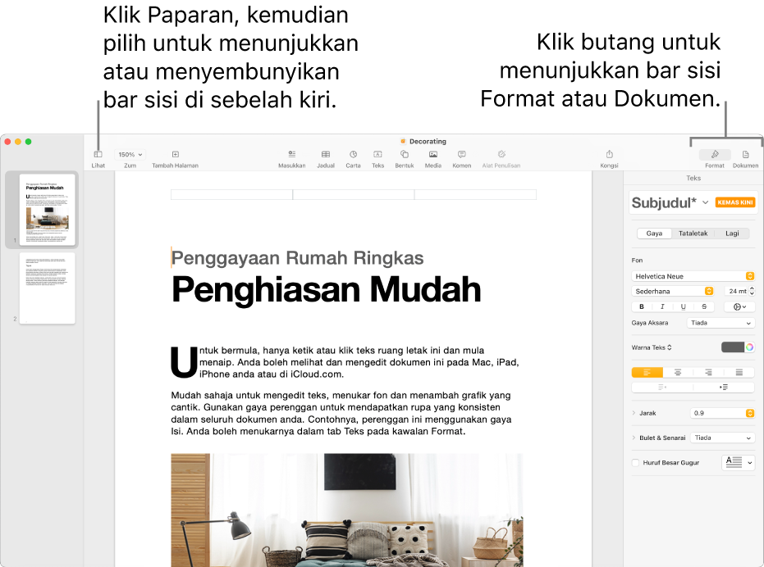Select the page 2 thumbnail

(x=48, y=288)
